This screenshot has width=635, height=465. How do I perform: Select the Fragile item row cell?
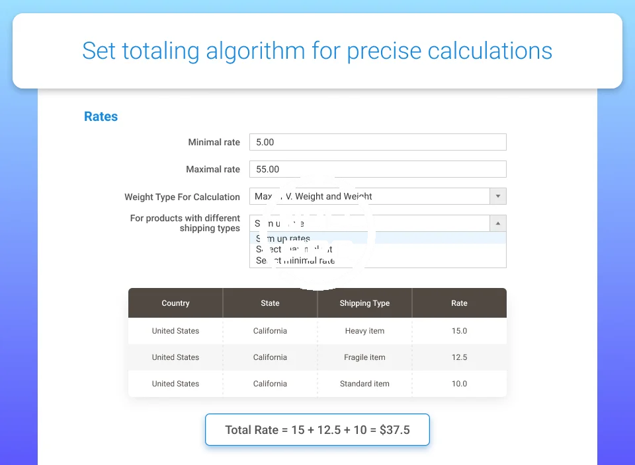coord(364,357)
